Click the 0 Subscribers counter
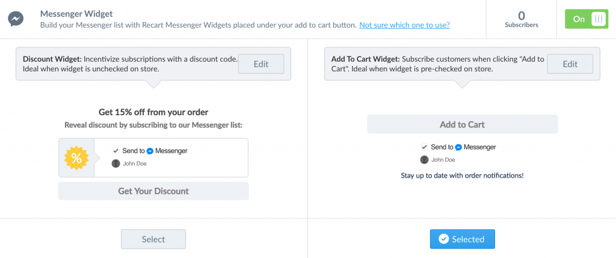The image size is (616, 258). pos(522,19)
